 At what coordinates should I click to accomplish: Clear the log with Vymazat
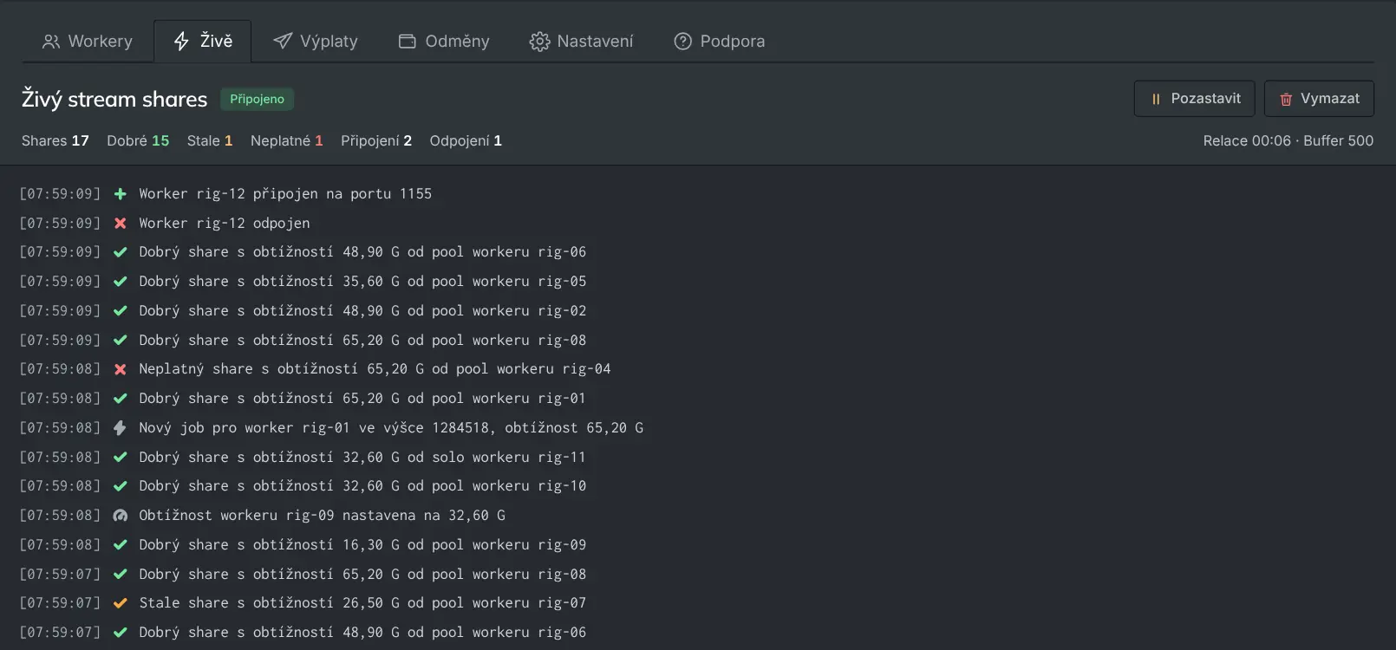click(x=1319, y=99)
